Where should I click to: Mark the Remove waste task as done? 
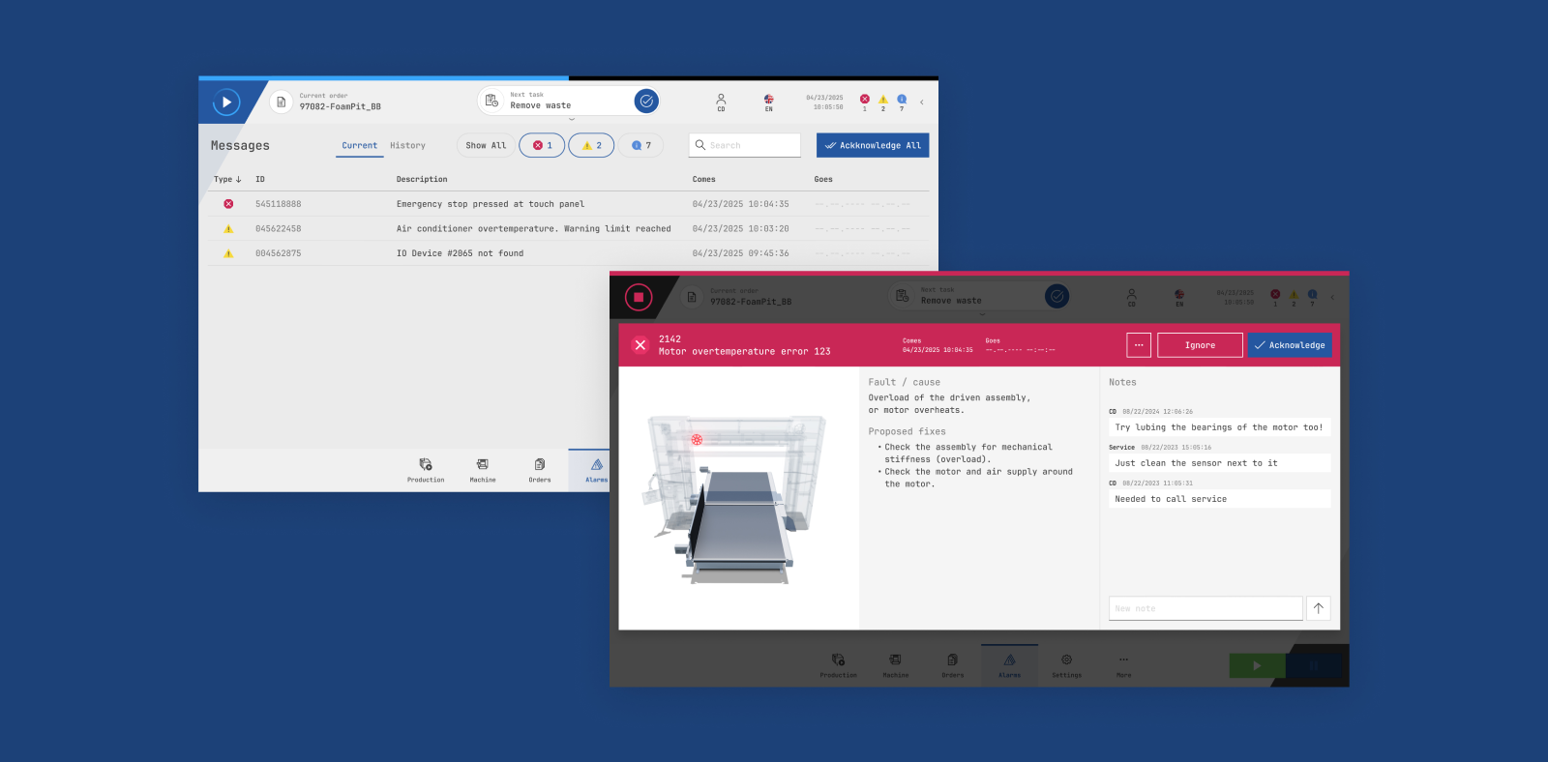coord(646,101)
